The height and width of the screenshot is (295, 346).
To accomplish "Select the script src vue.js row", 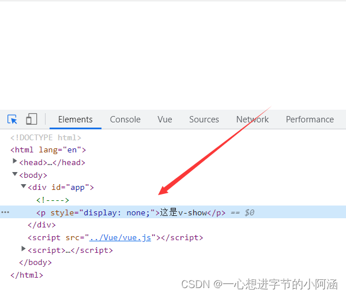I will (x=115, y=238).
